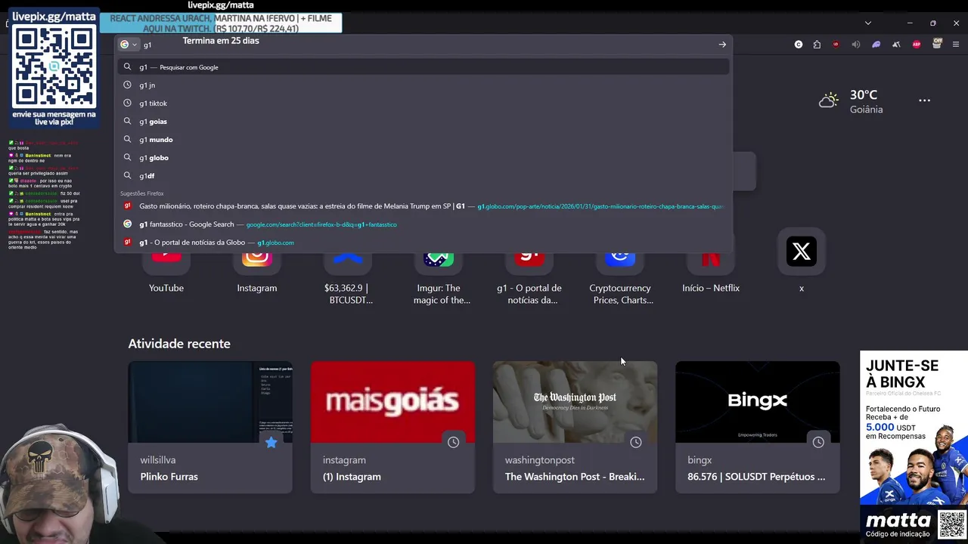
Task: Open the BingX SOLUSDT Perpétuos card
Action: tap(757, 428)
